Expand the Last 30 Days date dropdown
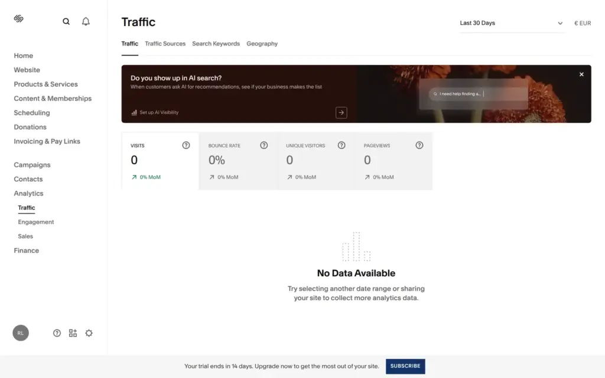This screenshot has width=605, height=378. pos(511,23)
